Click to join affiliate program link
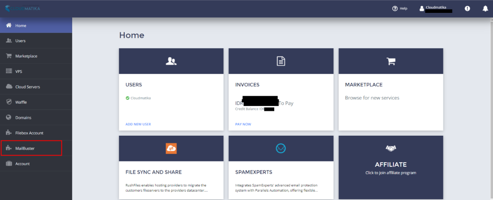493x200 pixels. pos(391,173)
